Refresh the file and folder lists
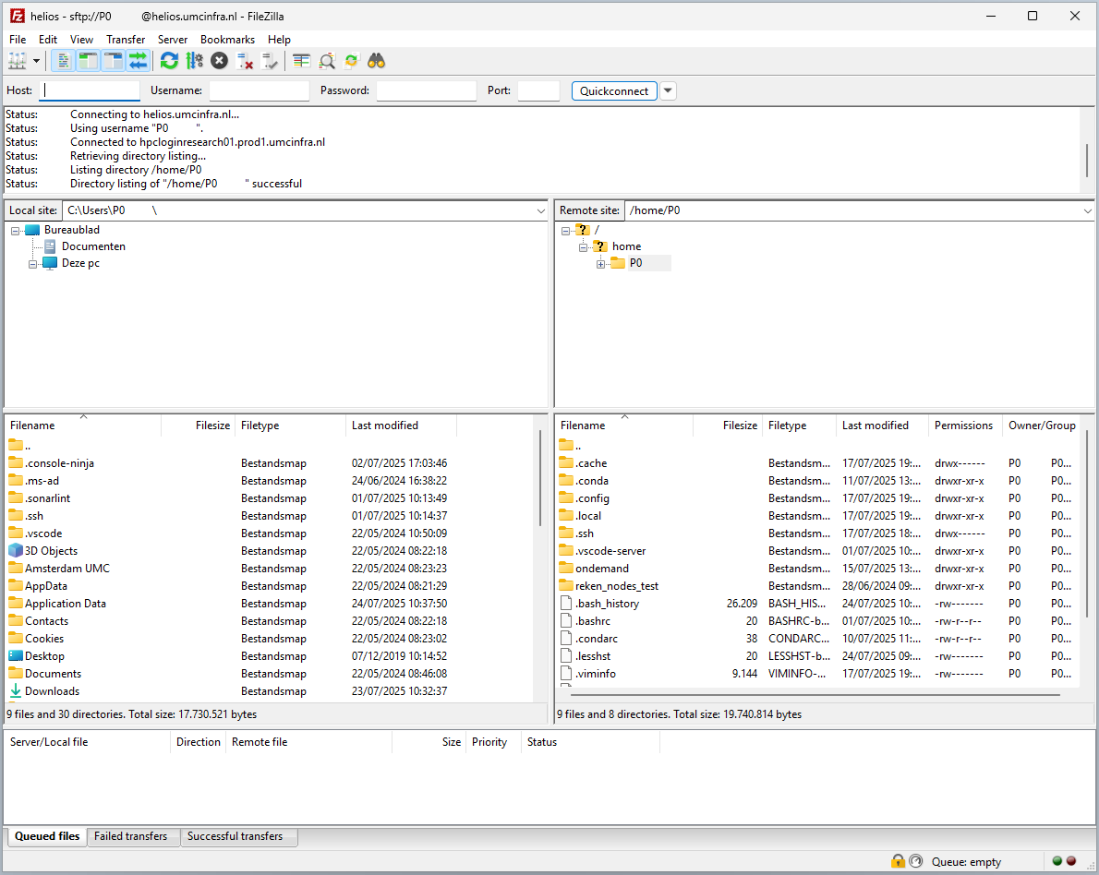The height and width of the screenshot is (875, 1099). (169, 61)
